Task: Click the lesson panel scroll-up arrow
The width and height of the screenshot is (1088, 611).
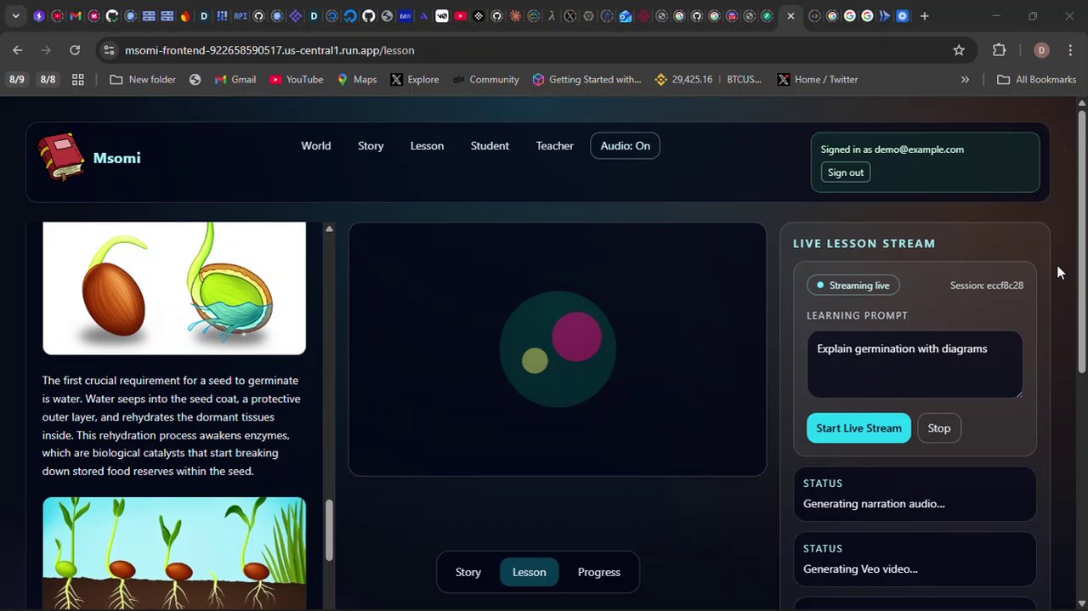Action: click(x=329, y=229)
